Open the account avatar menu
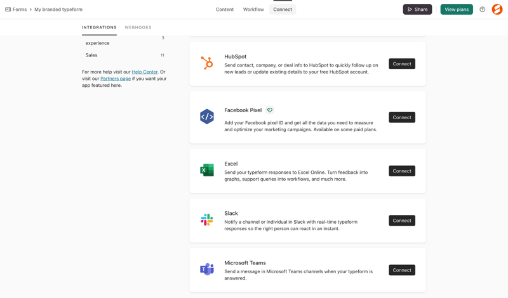The width and height of the screenshot is (508, 298). tap(497, 10)
